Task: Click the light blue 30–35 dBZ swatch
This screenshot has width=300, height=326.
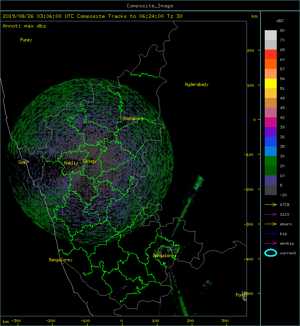Action: coord(271,151)
